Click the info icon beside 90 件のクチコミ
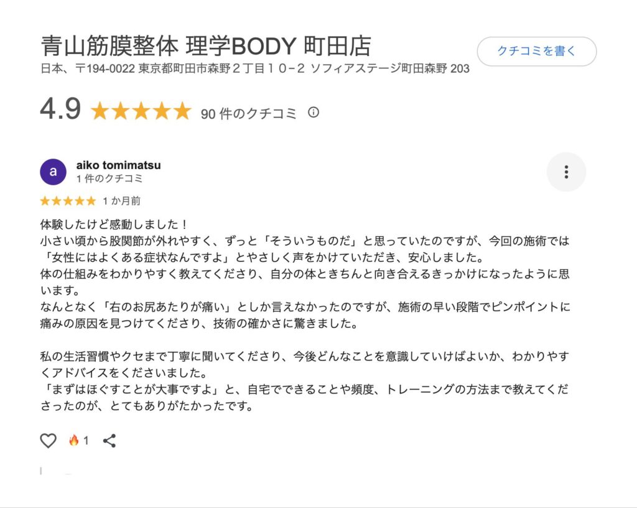Viewport: 637px width, 508px height. click(314, 113)
